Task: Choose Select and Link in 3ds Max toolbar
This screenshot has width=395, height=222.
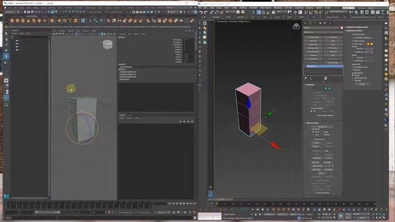Action: pyautogui.click(x=212, y=12)
